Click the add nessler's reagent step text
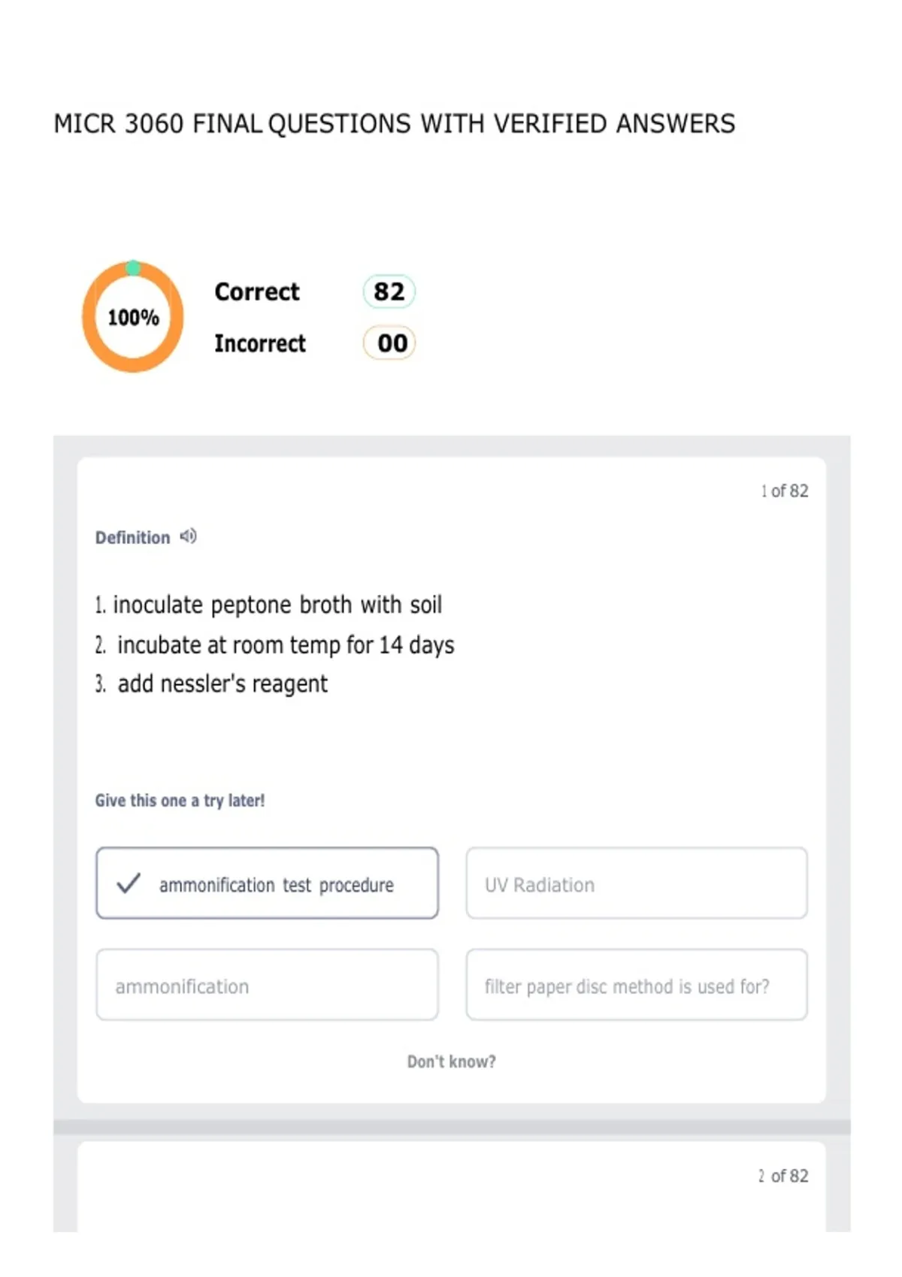This screenshot has height=1277, width=902. pyautogui.click(x=211, y=684)
